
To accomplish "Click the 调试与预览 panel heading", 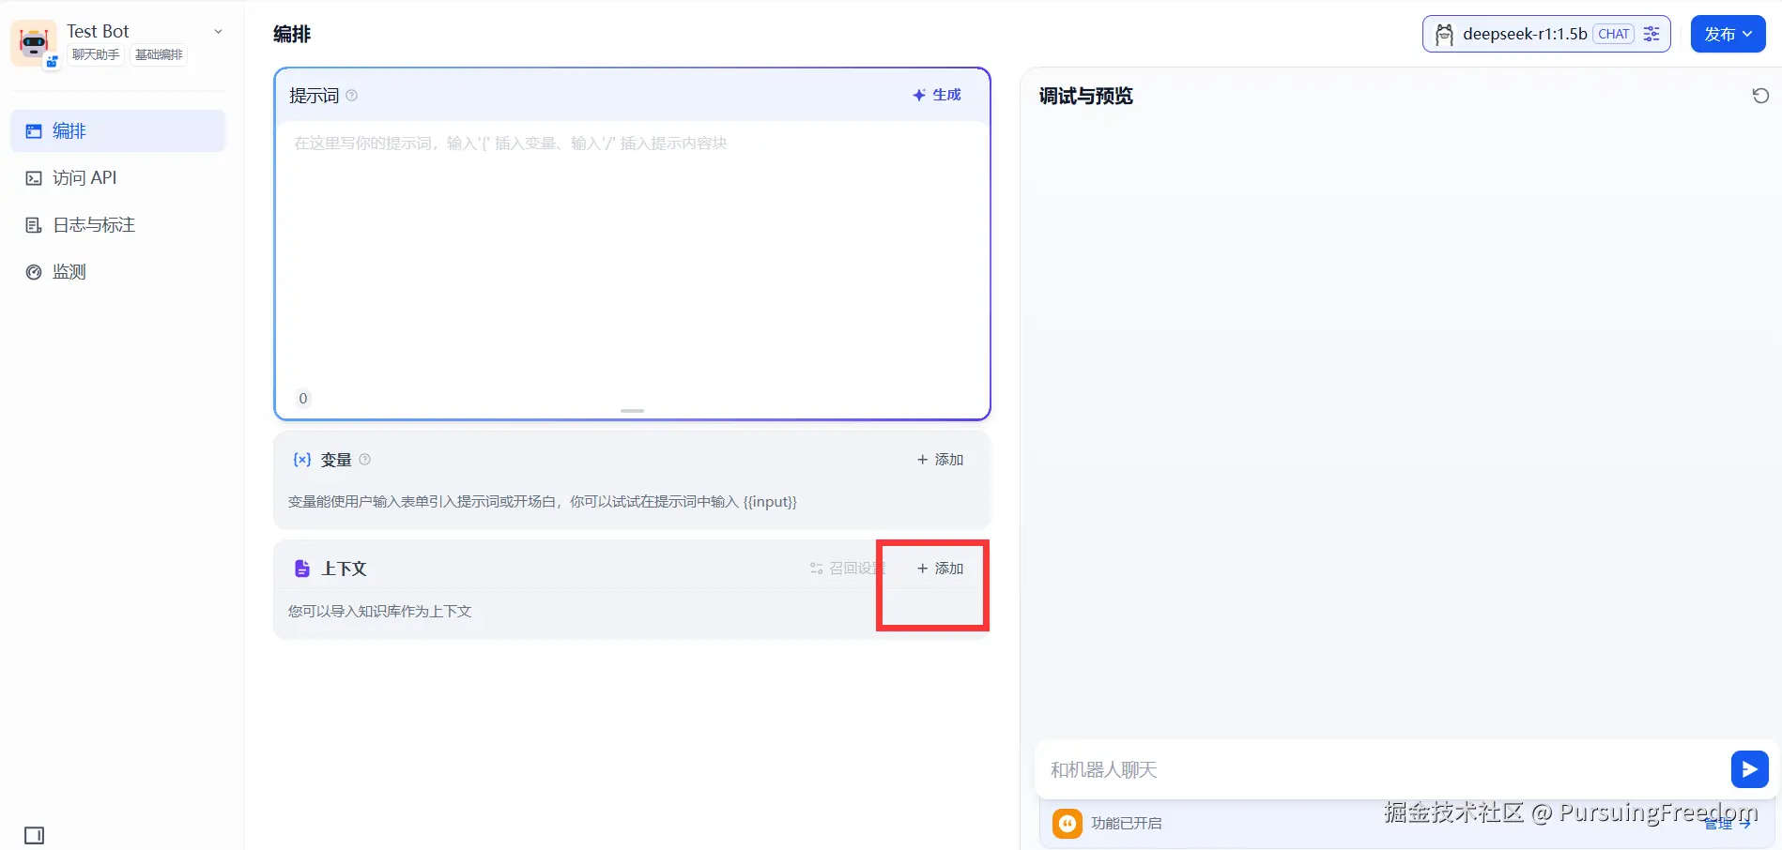I will (x=1086, y=96).
